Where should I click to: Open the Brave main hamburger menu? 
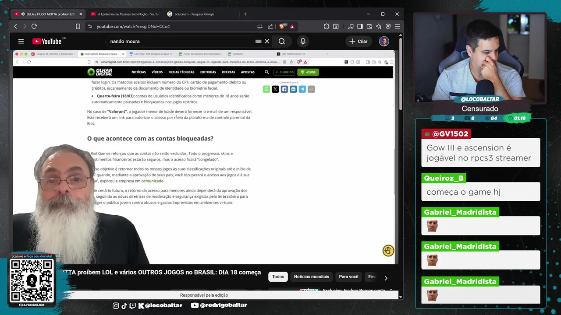click(x=398, y=26)
